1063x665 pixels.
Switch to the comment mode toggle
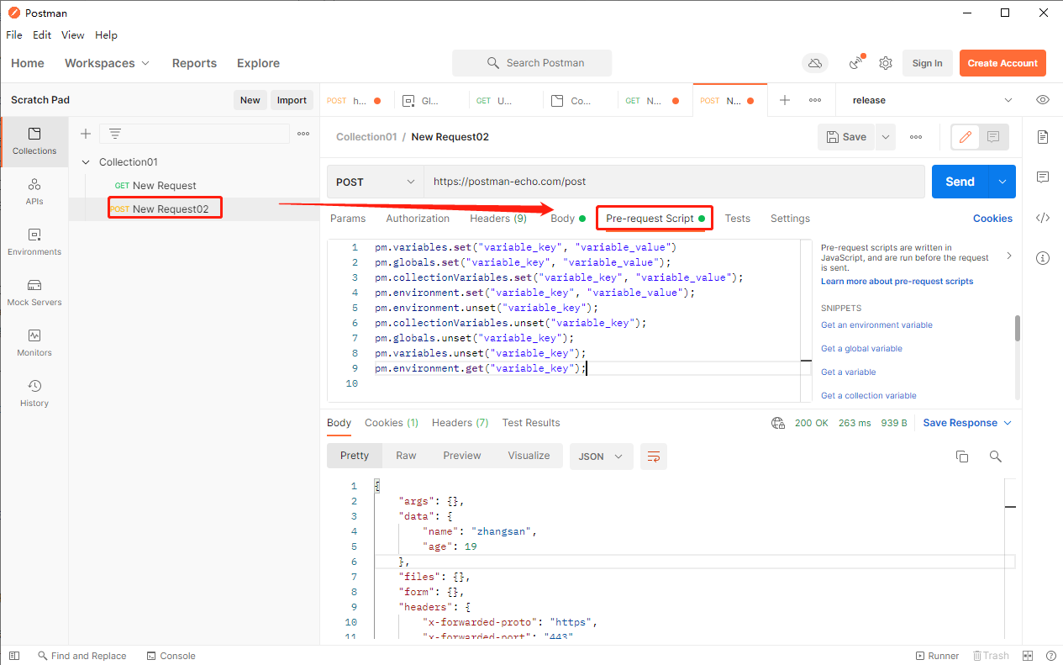coord(993,137)
